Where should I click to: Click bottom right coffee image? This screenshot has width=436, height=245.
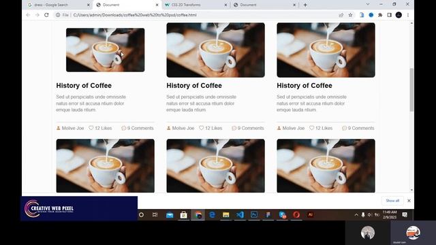[x=326, y=166]
